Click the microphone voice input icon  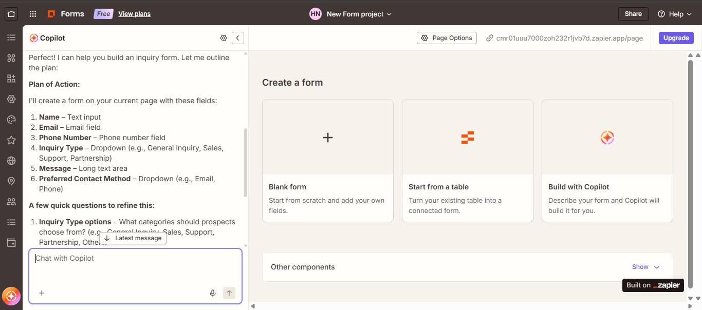click(213, 293)
